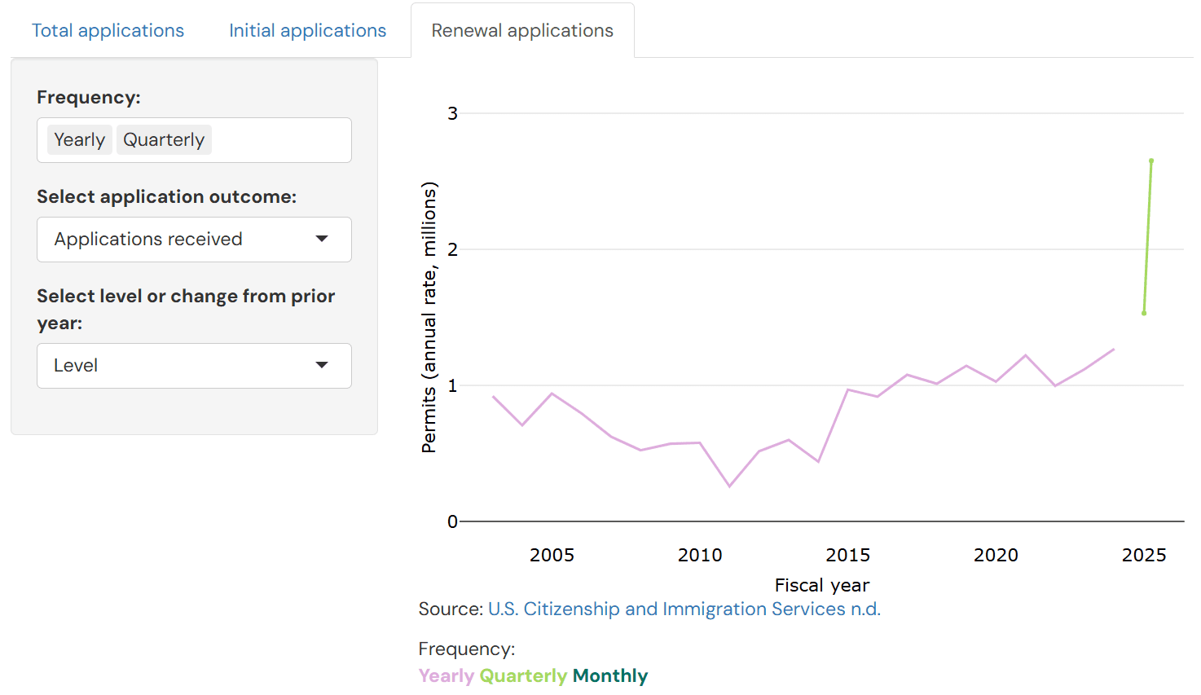Image resolution: width=1201 pixels, height=695 pixels.
Task: Click the Frequency heading in the sidebar
Action: (x=89, y=97)
